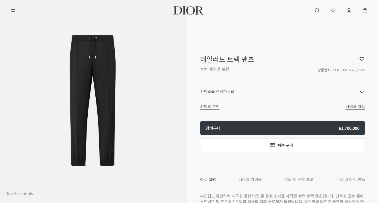Switch to 문의 및 매장 재고 tab
The image size is (378, 203).
299,180
